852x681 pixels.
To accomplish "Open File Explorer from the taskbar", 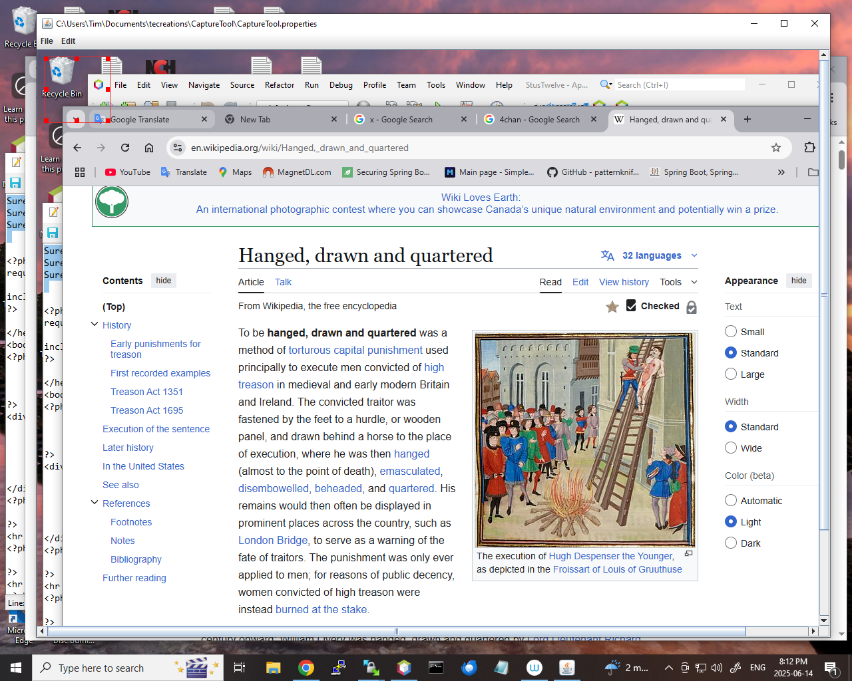I will coord(274,668).
